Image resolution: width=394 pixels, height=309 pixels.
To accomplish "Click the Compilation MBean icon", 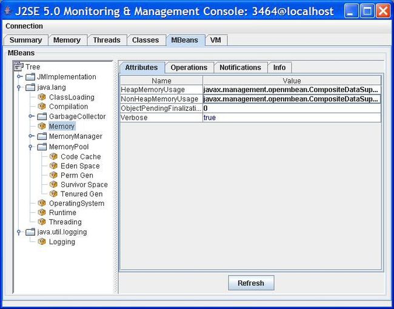I will 42,106.
